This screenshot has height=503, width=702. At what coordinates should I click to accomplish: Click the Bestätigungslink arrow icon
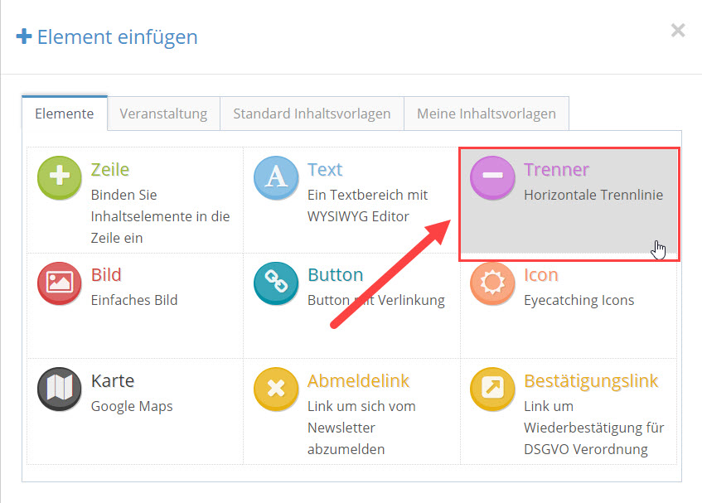[492, 389]
